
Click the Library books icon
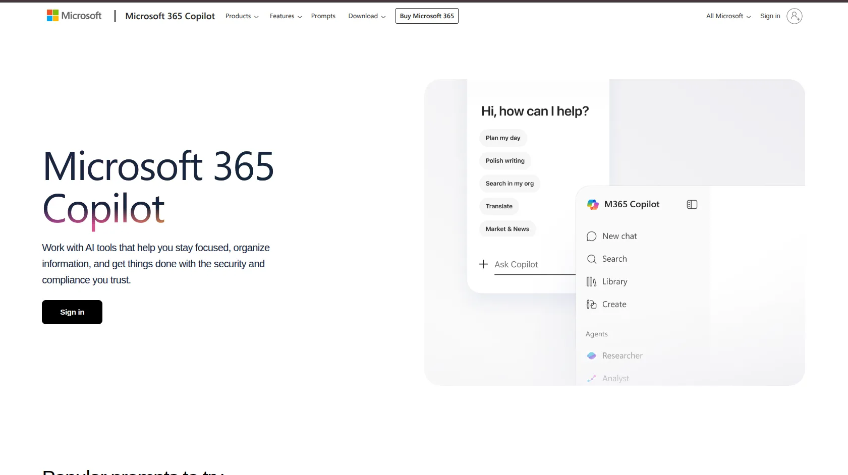pos(592,282)
